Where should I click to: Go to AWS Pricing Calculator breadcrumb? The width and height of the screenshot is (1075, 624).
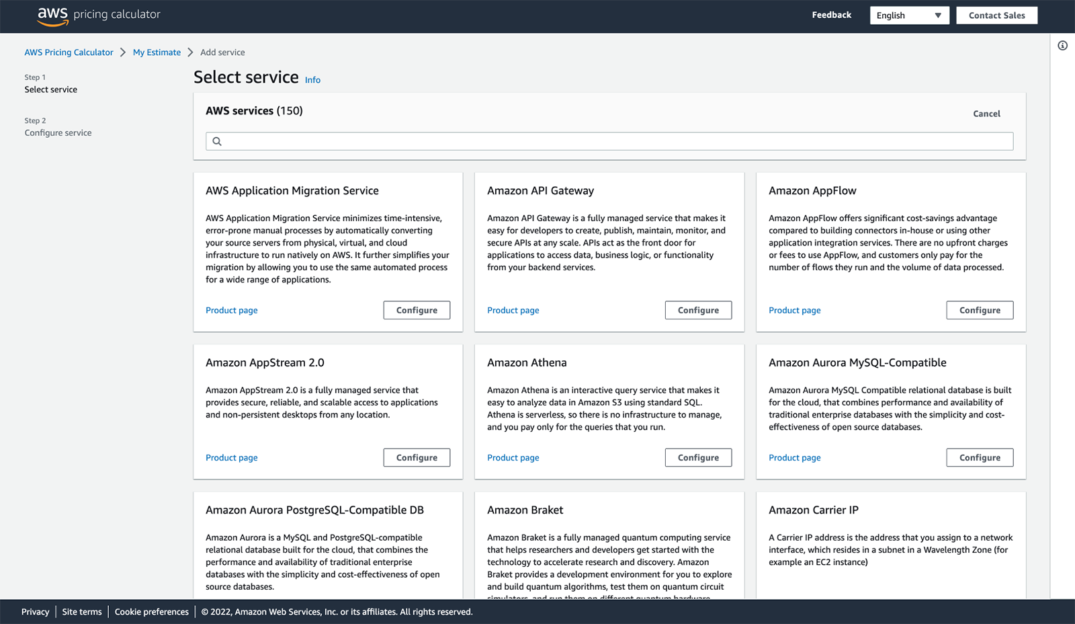click(x=69, y=52)
